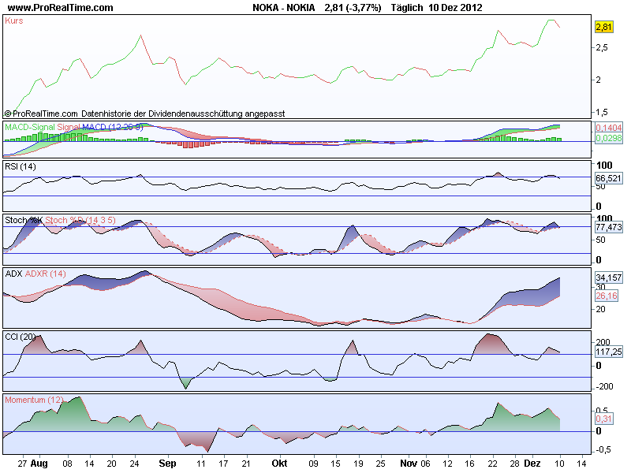Click the Dez month label on time axis
Viewport: 631px width, 473px height.
(532, 464)
